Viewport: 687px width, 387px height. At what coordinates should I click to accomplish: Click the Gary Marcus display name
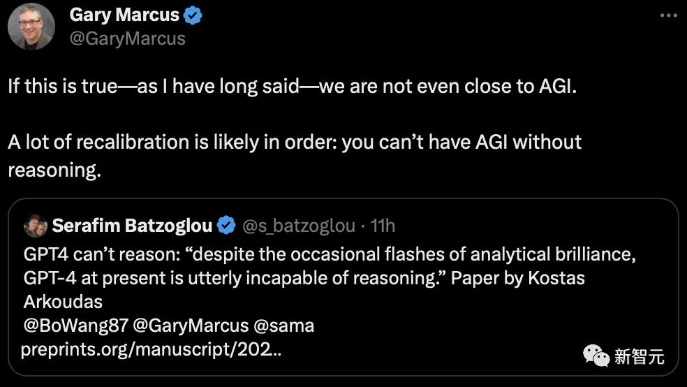pyautogui.click(x=124, y=15)
